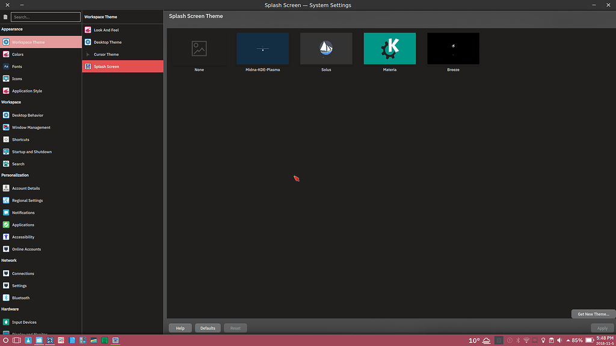Click the Get New Theme button
Image resolution: width=616 pixels, height=346 pixels.
(593, 314)
